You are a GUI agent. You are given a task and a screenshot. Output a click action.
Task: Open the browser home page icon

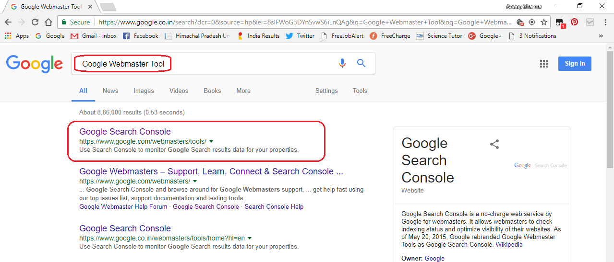coord(48,22)
